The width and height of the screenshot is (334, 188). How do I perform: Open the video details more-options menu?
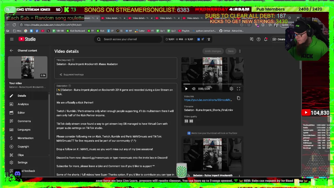[240, 51]
